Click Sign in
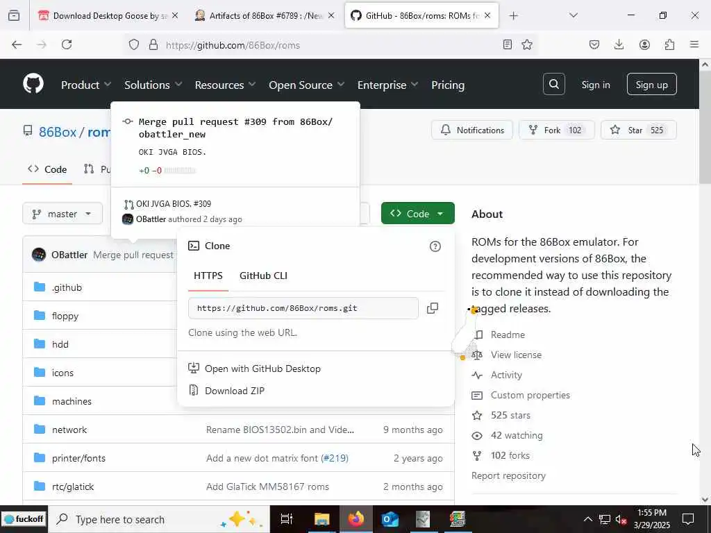The width and height of the screenshot is (711, 533). coord(595,85)
